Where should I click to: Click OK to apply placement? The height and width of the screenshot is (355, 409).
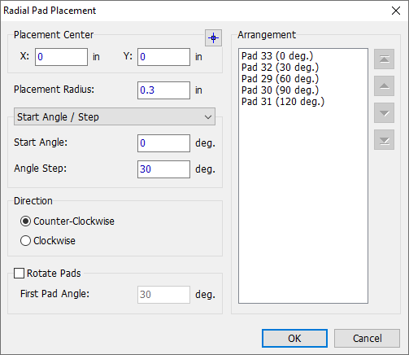point(294,338)
